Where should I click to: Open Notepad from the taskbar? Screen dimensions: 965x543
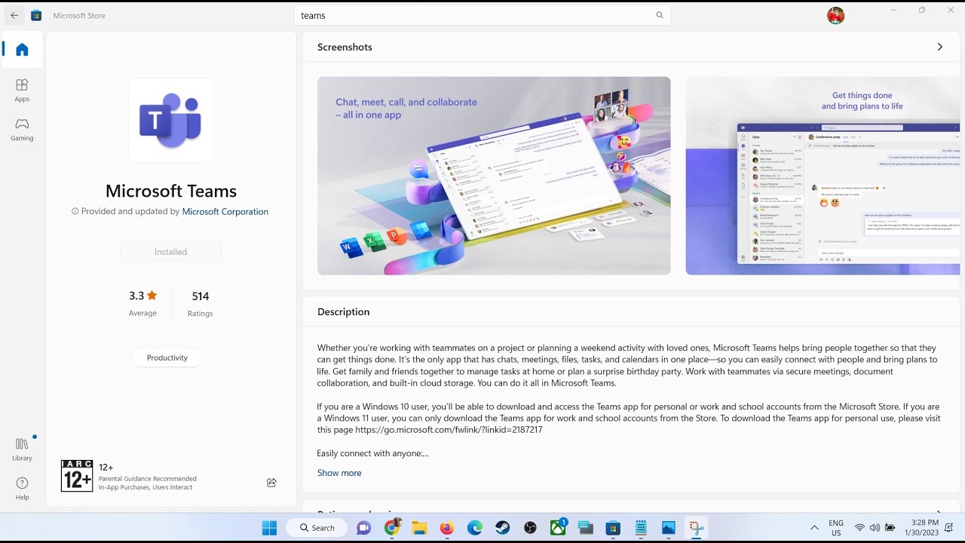[641, 528]
